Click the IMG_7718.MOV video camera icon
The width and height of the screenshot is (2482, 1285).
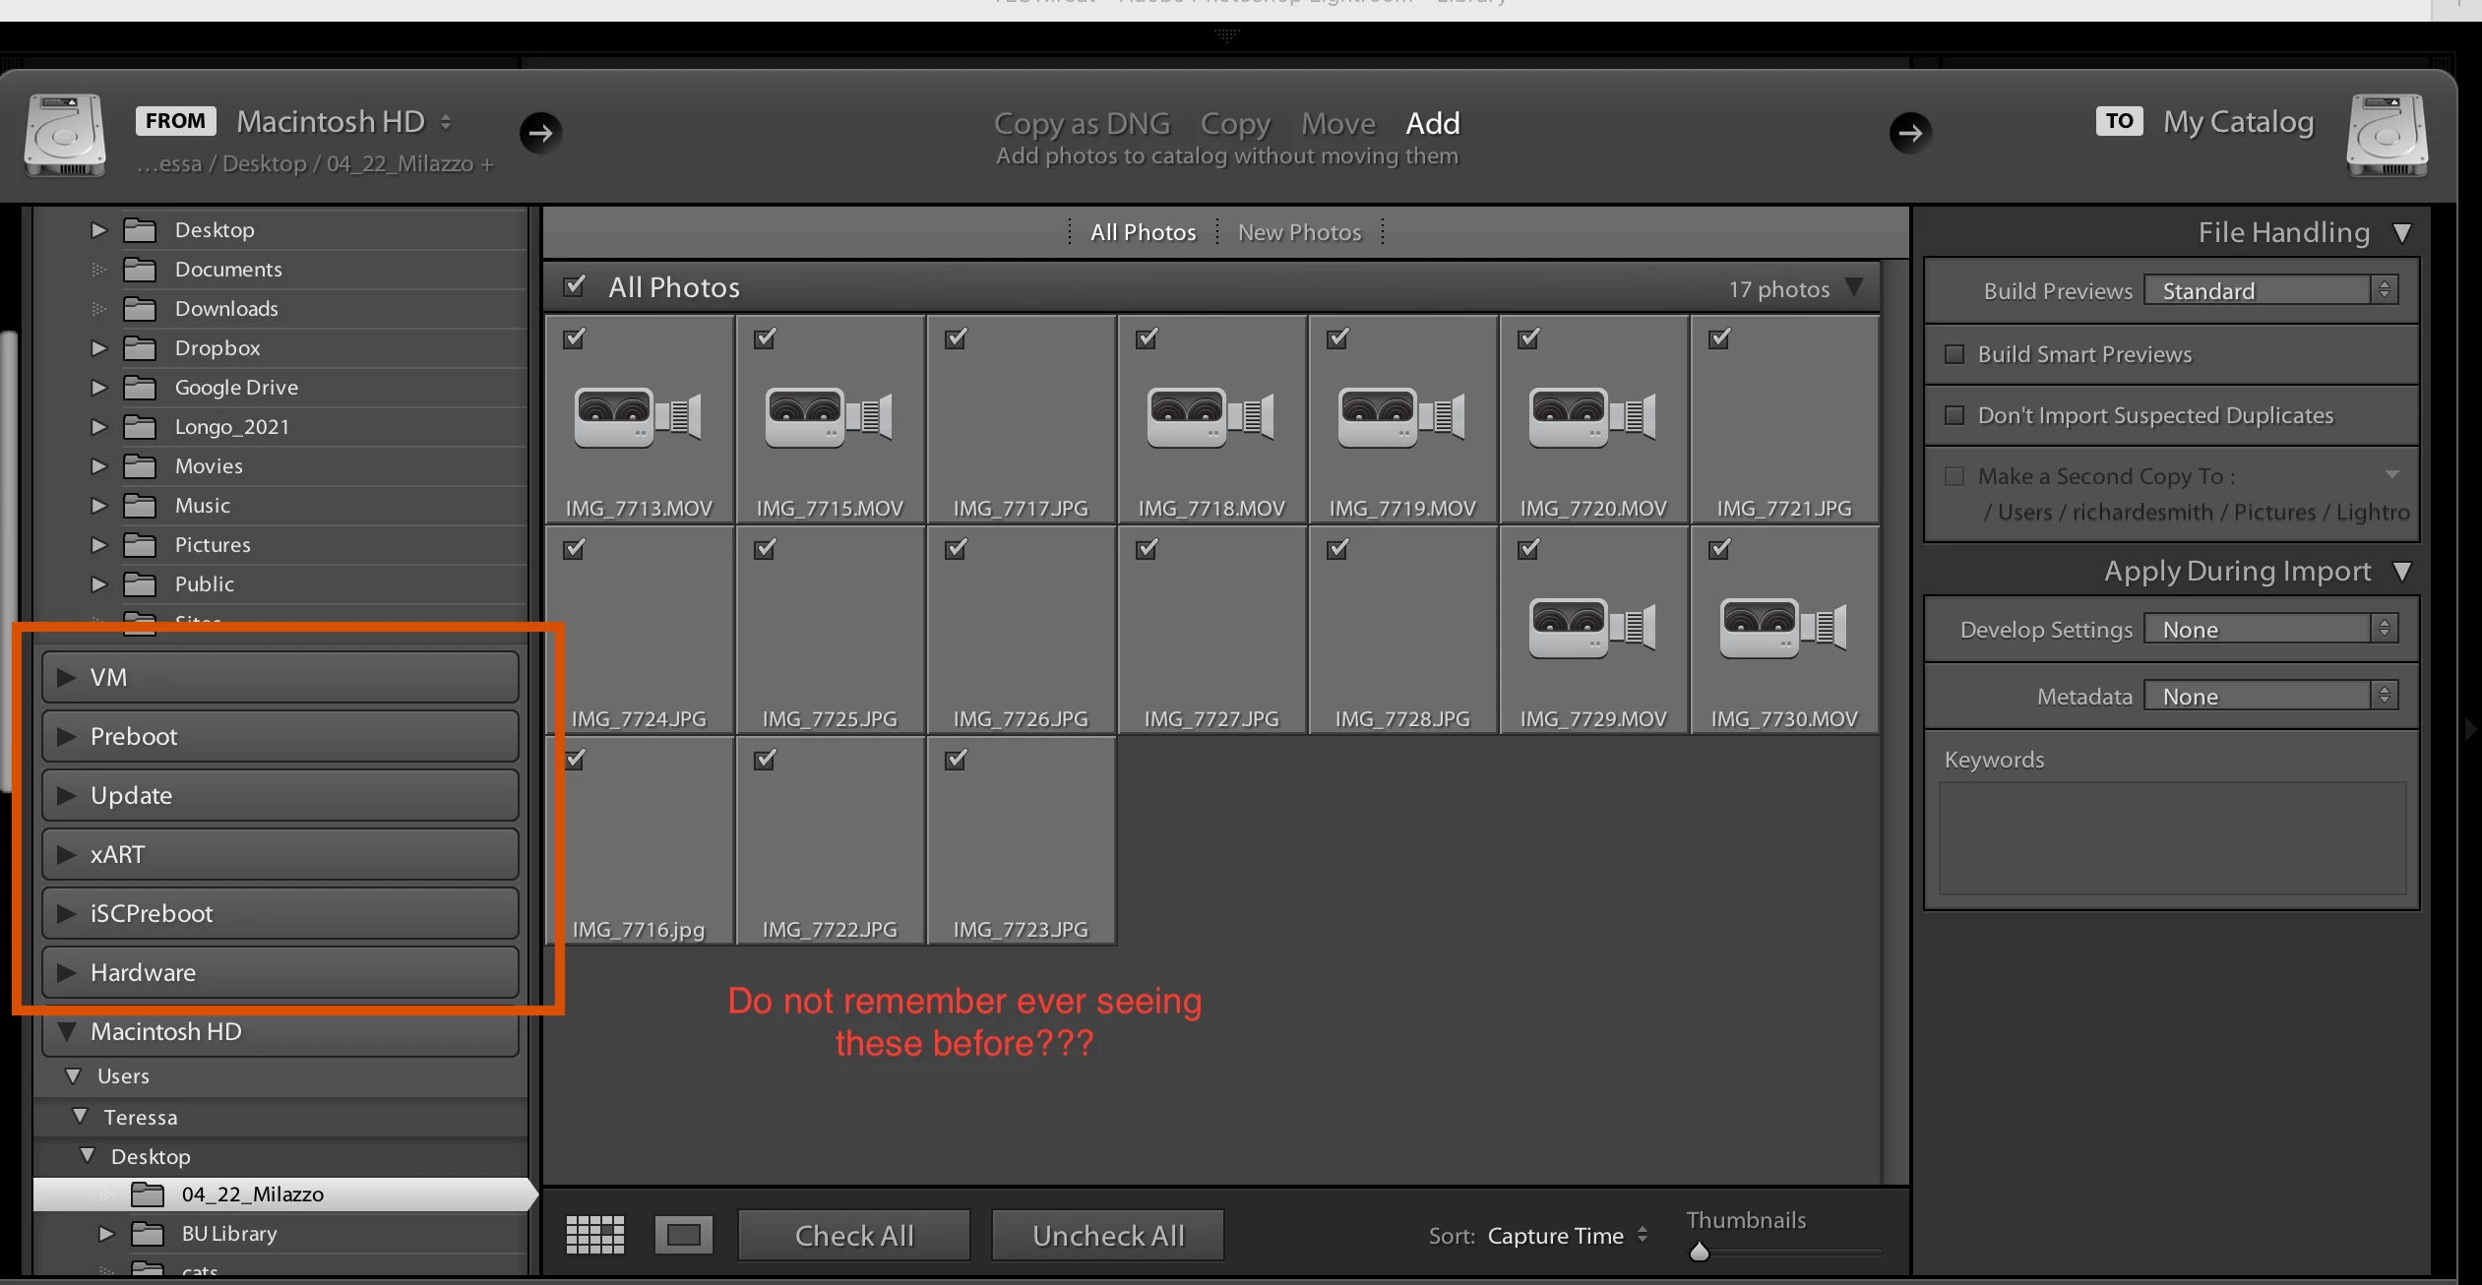pos(1210,416)
